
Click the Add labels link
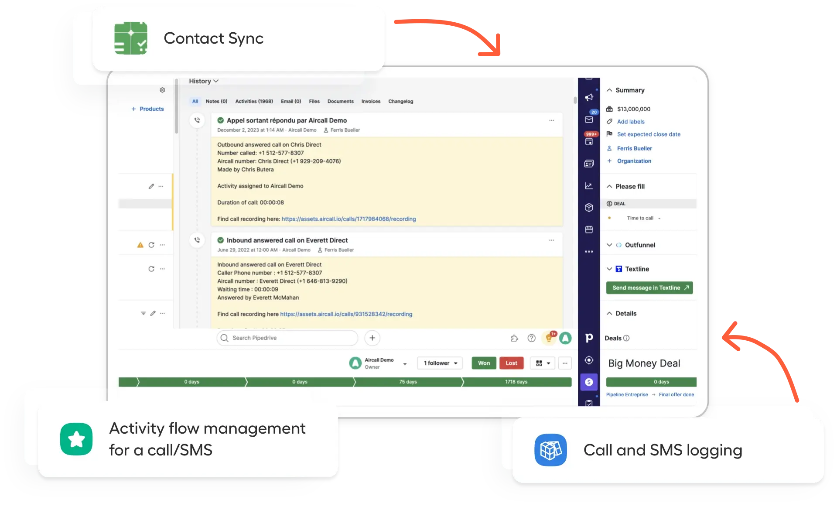pos(631,122)
